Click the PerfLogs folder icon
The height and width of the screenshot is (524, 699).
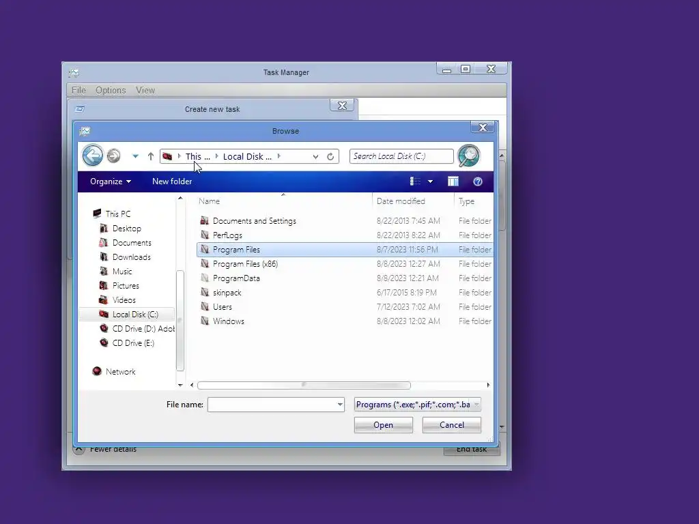click(x=205, y=235)
